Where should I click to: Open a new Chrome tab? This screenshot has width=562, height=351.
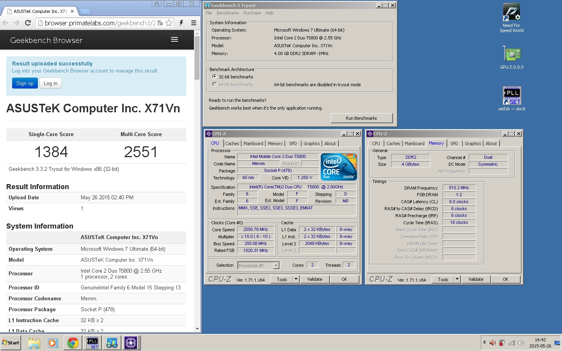(x=85, y=11)
